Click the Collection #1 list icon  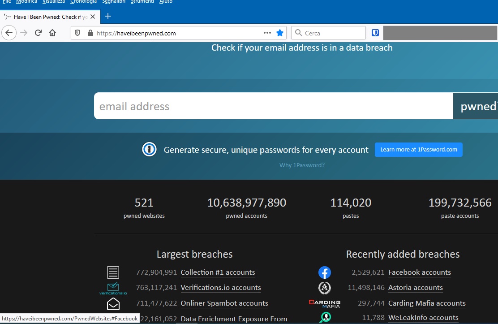coord(113,272)
